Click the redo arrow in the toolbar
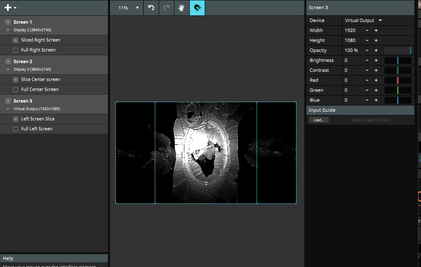421x267 pixels. 166,8
